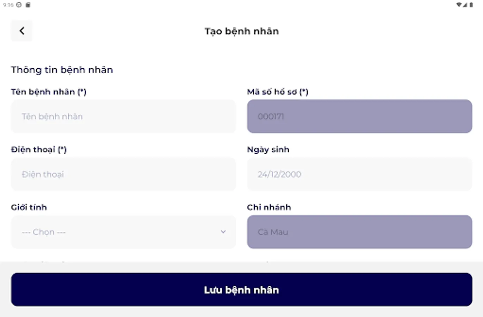The width and height of the screenshot is (483, 317).
Task: Click the battery icon in status bar
Action: pyautogui.click(x=471, y=5)
